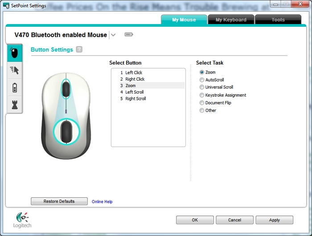
Task: Open the Tools tab
Action: [x=278, y=20]
